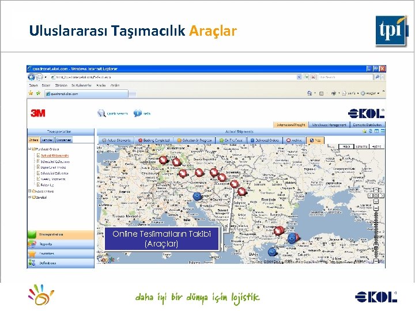Click the browser Back arrow button
The image size is (415, 311).
[x=31, y=77]
